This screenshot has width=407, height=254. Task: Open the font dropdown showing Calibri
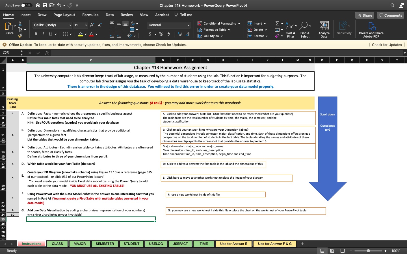pos(52,25)
